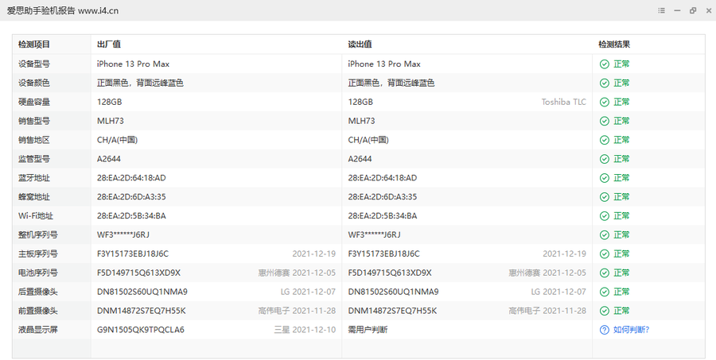Click read value LG 2021-12-07 camera vendor
Viewport: 716px width, 360px height.
tap(558, 292)
